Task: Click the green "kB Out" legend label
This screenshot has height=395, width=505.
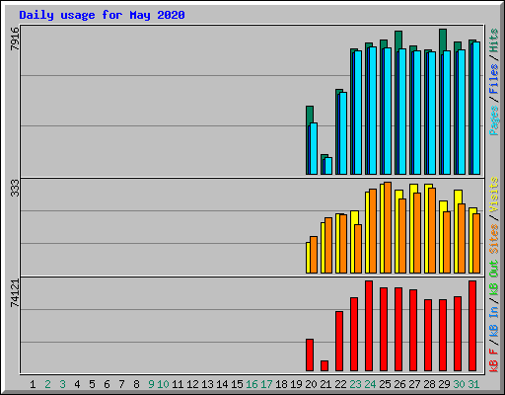Action: [x=494, y=278]
